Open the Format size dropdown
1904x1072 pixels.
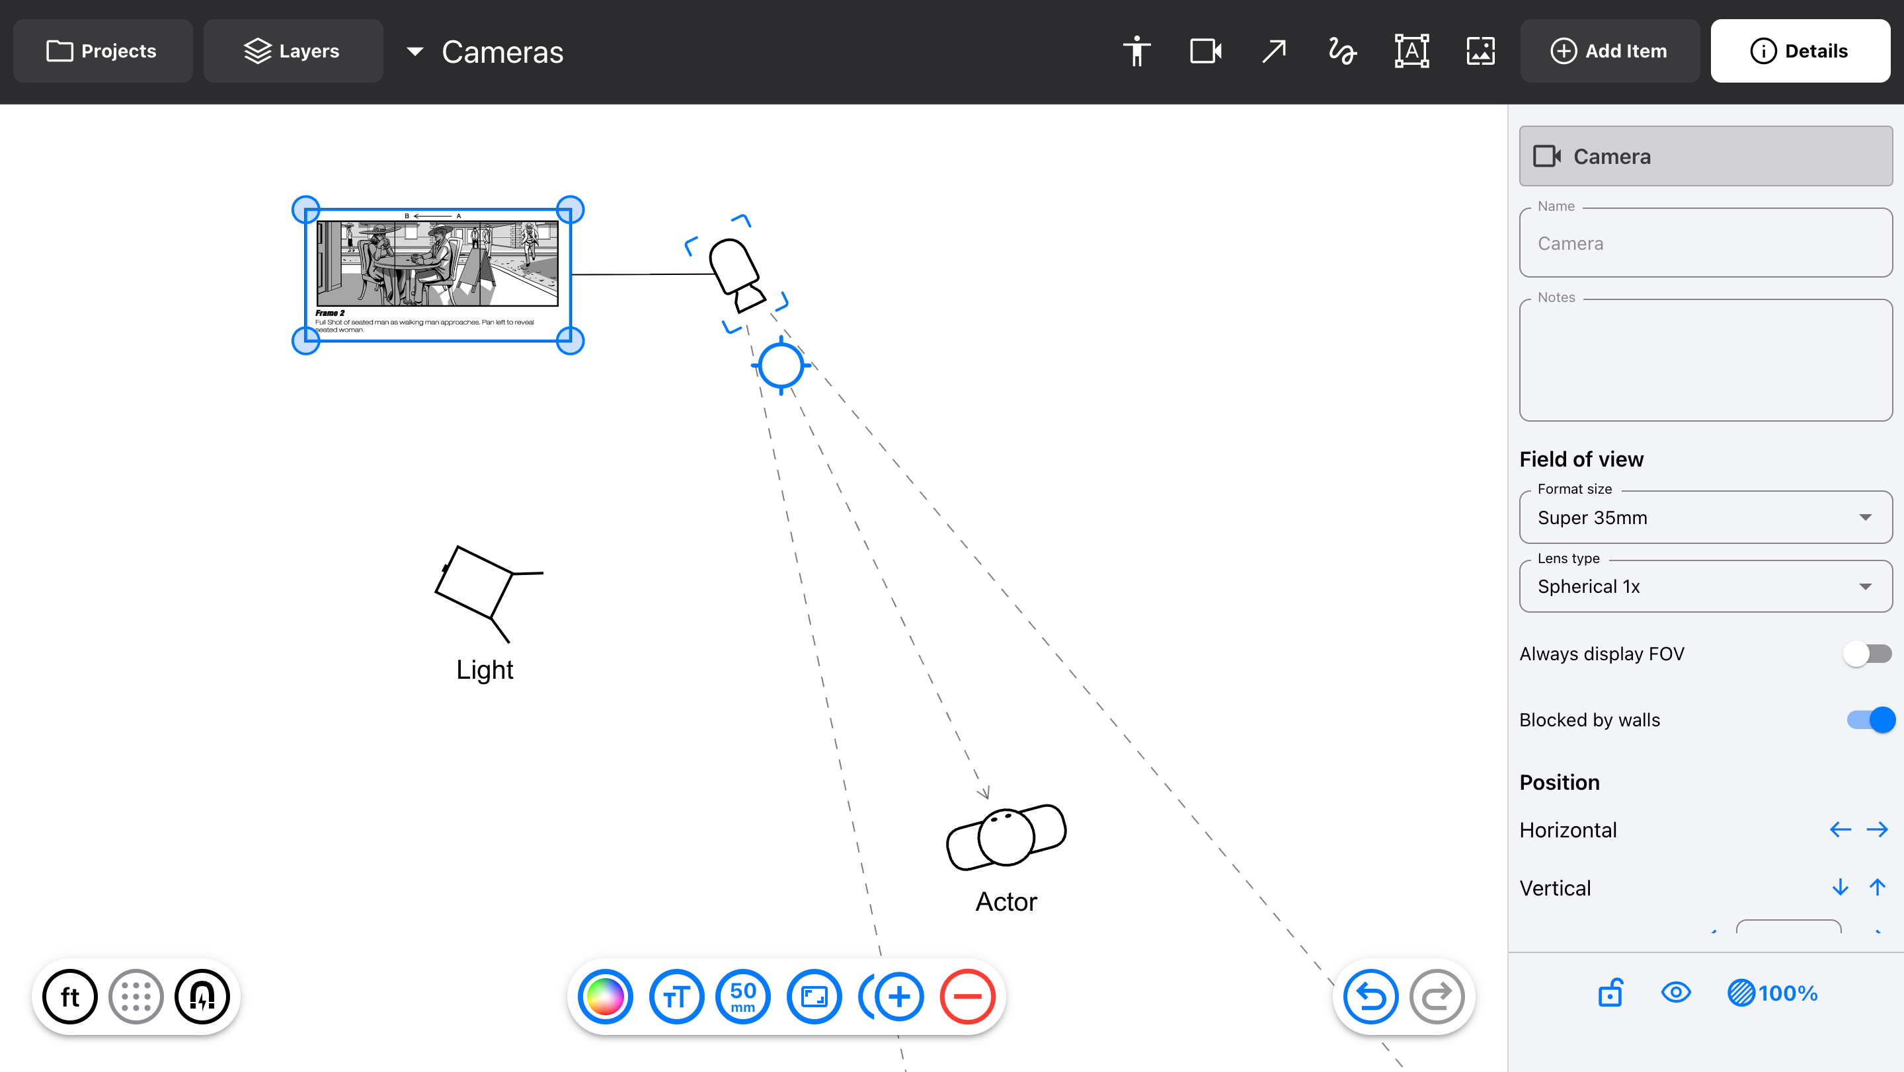point(1705,517)
